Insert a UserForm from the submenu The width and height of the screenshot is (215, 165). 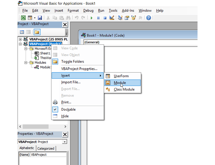pyautogui.click(x=123, y=76)
